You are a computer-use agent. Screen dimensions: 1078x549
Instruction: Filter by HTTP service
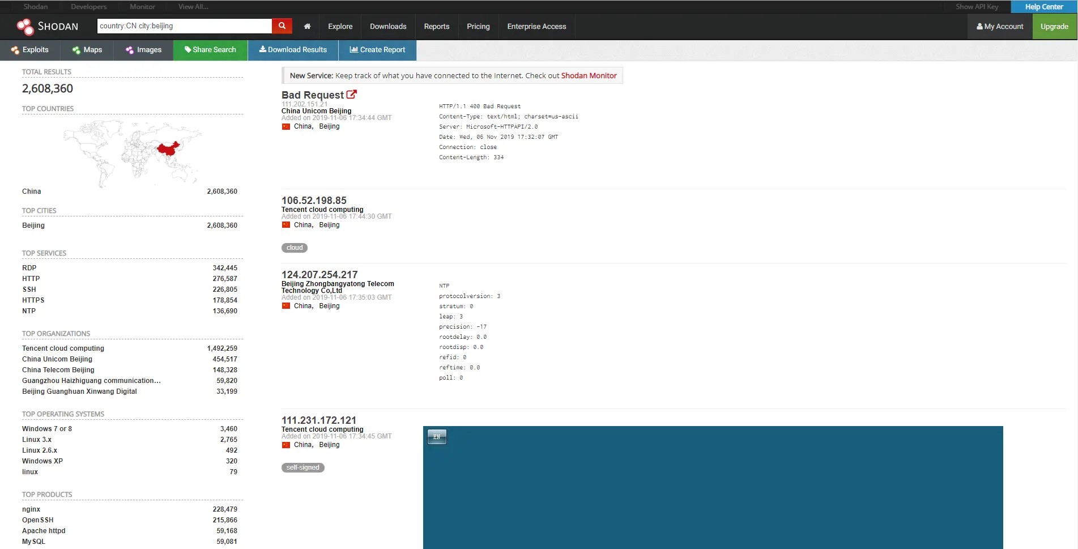(x=31, y=279)
